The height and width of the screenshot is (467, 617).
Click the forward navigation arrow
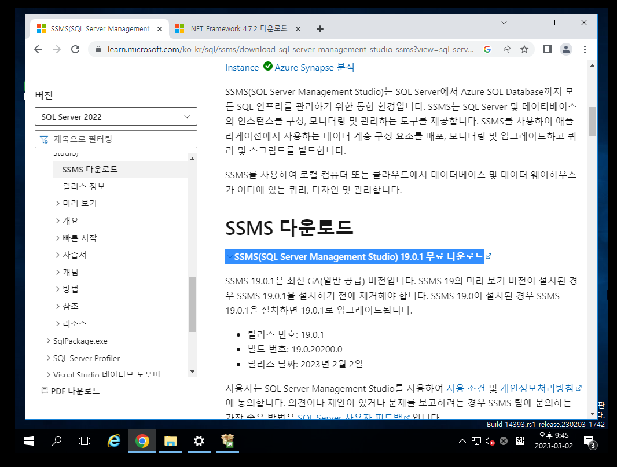pyautogui.click(x=57, y=49)
